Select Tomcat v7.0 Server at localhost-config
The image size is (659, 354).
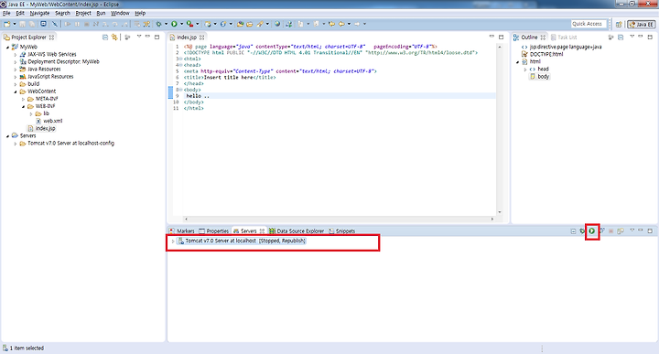point(67,144)
